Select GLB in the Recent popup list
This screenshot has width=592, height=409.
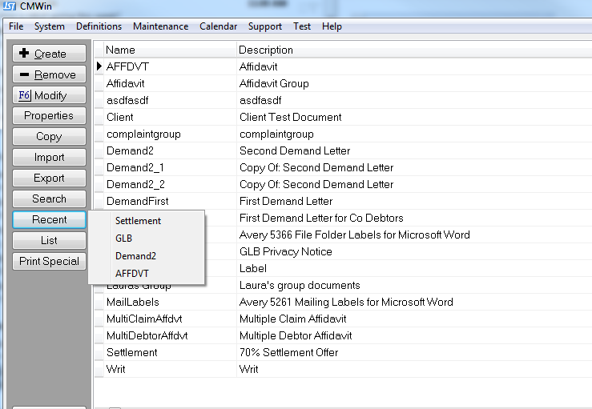(x=124, y=239)
